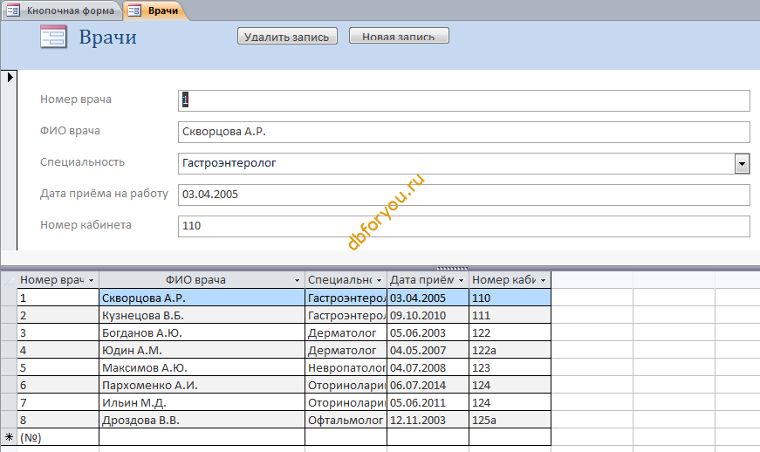Open the Специальность combo box dropdown arrow
Screen dimensions: 760x452
tap(742, 164)
